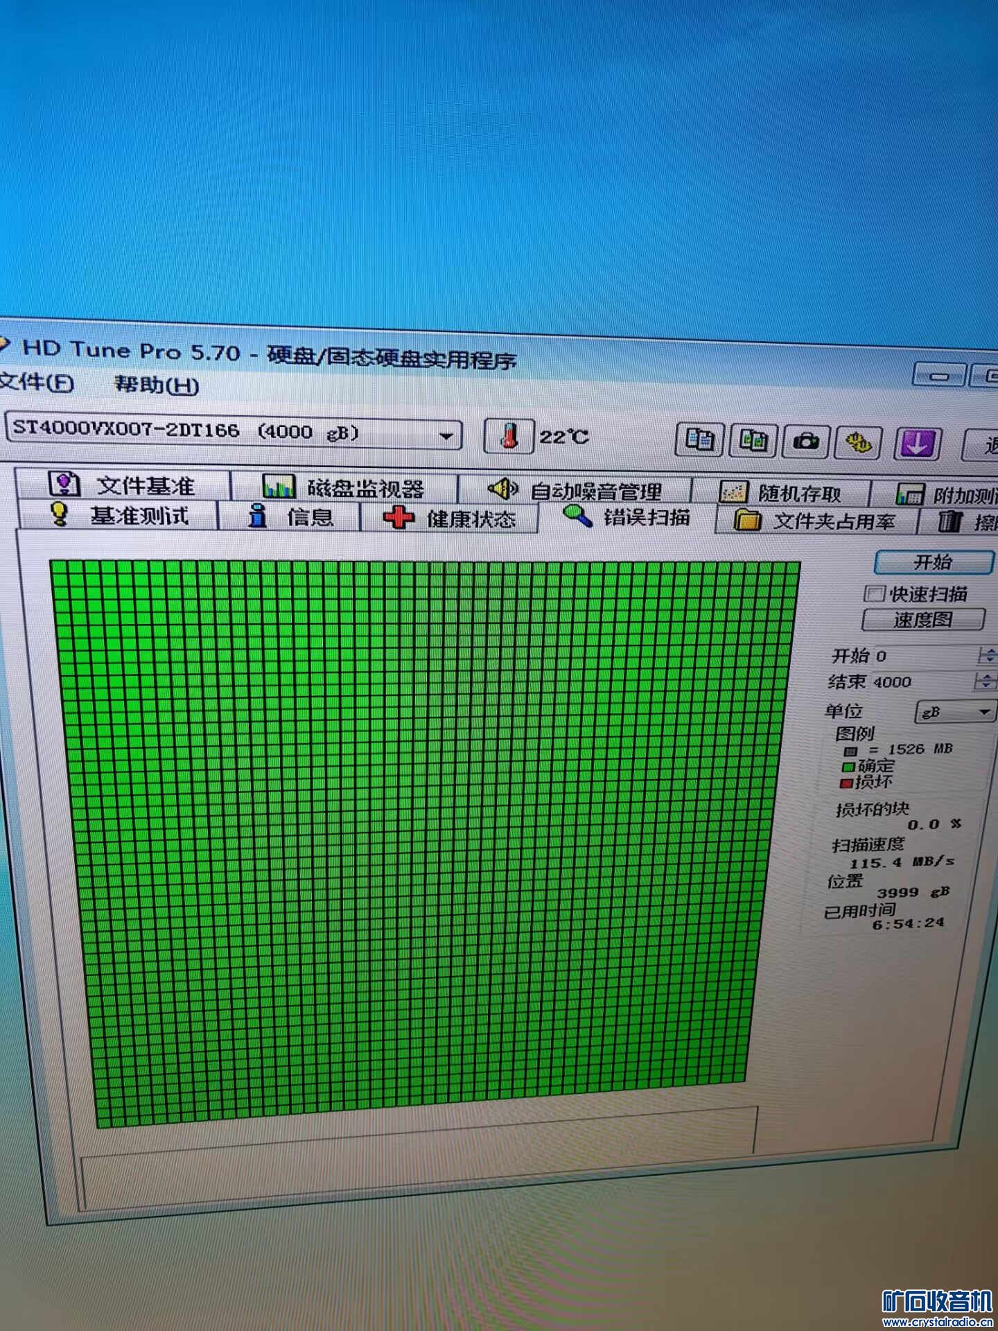This screenshot has height=1331, width=998.
Task: Switch to the 基准测试 tab
Action: pyautogui.click(x=118, y=516)
